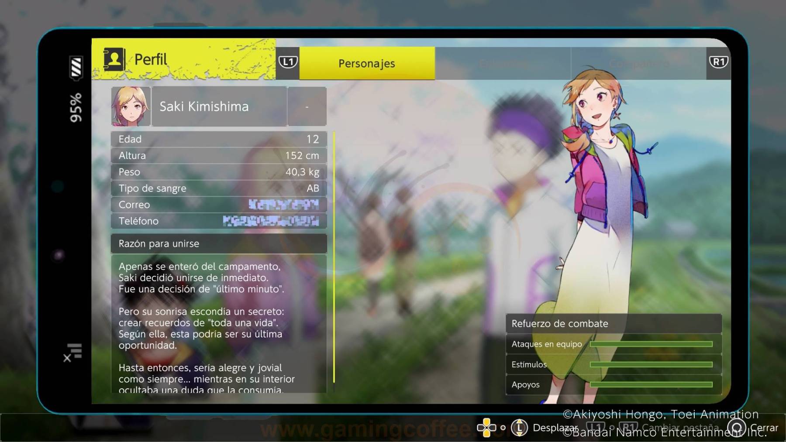Click the phone signal stripes icon

pyautogui.click(x=76, y=68)
